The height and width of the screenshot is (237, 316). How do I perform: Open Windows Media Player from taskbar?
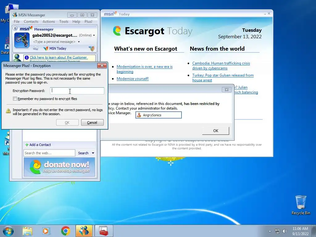click(x=46, y=231)
